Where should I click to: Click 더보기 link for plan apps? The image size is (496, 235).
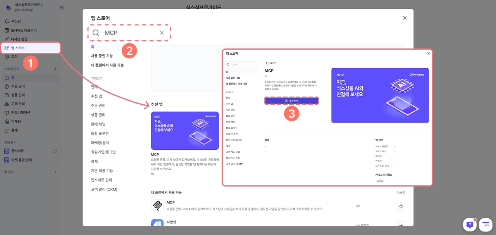pyautogui.click(x=401, y=192)
